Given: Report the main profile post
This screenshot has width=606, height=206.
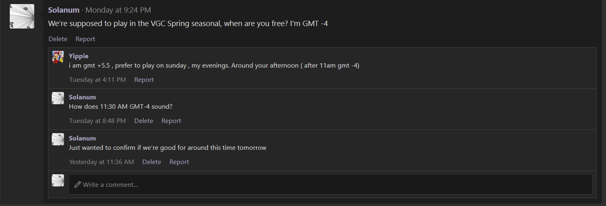Looking at the screenshot, I should [x=85, y=39].
